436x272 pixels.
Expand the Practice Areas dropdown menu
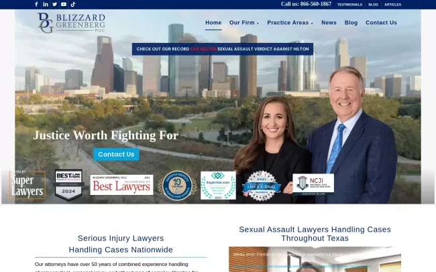(290, 23)
